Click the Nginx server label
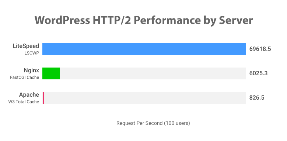Viewport: 287px width, 141px height. click(31, 70)
